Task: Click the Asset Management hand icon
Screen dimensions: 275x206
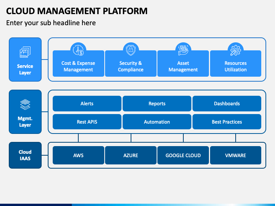Action: coord(183,50)
